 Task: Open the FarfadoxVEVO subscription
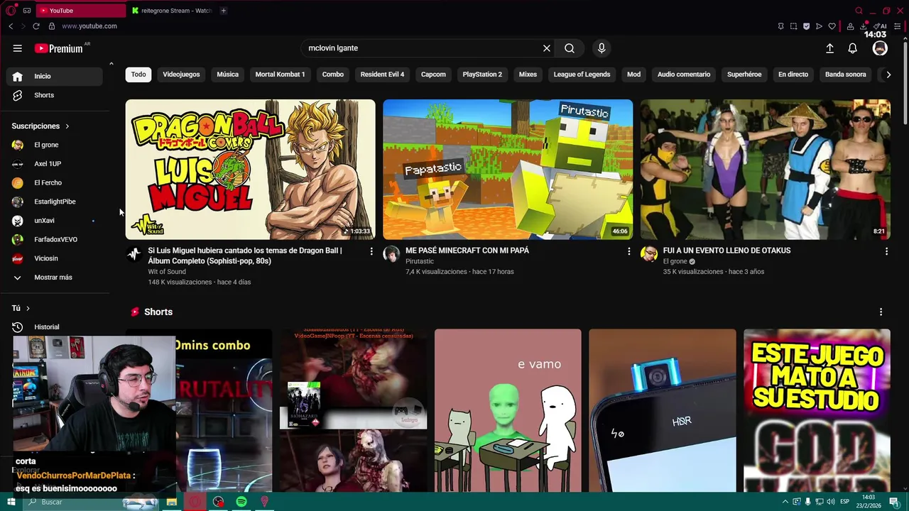pyautogui.click(x=54, y=239)
